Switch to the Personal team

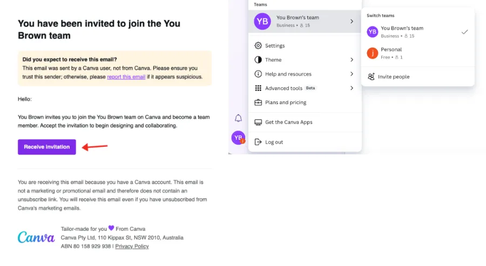click(418, 53)
